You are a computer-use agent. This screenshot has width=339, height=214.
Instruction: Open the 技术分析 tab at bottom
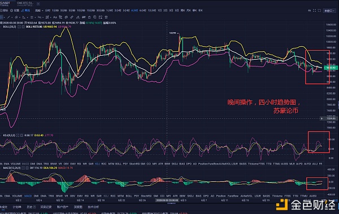click(x=93, y=207)
